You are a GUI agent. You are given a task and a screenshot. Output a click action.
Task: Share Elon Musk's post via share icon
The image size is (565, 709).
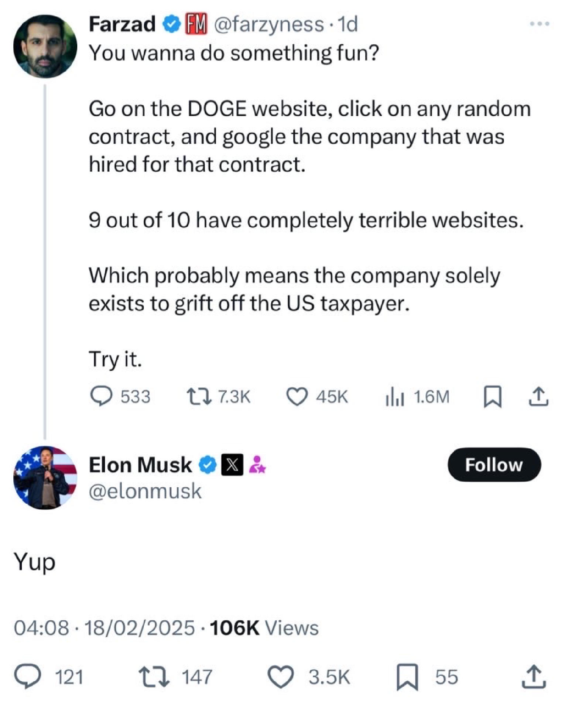[534, 677]
